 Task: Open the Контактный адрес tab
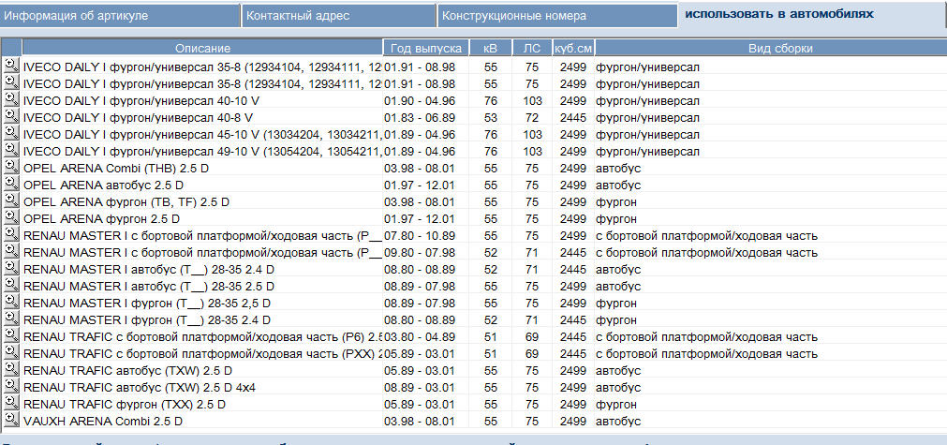click(x=337, y=16)
